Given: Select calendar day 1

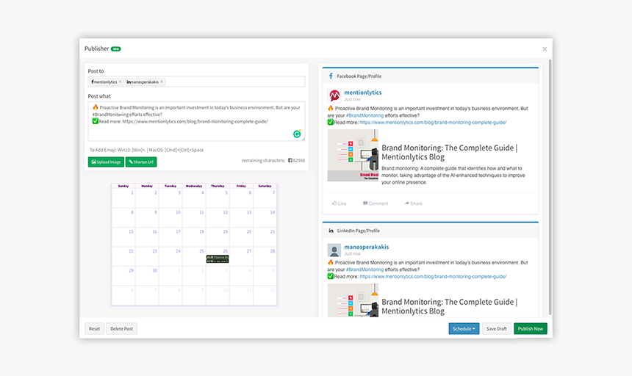Looking at the screenshot, I should (123, 198).
